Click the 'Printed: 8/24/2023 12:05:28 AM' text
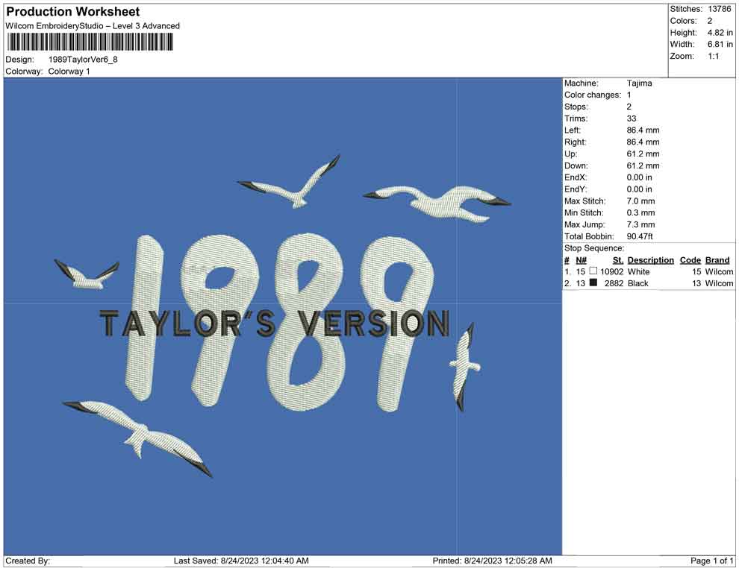The width and height of the screenshot is (739, 568). pos(492,561)
